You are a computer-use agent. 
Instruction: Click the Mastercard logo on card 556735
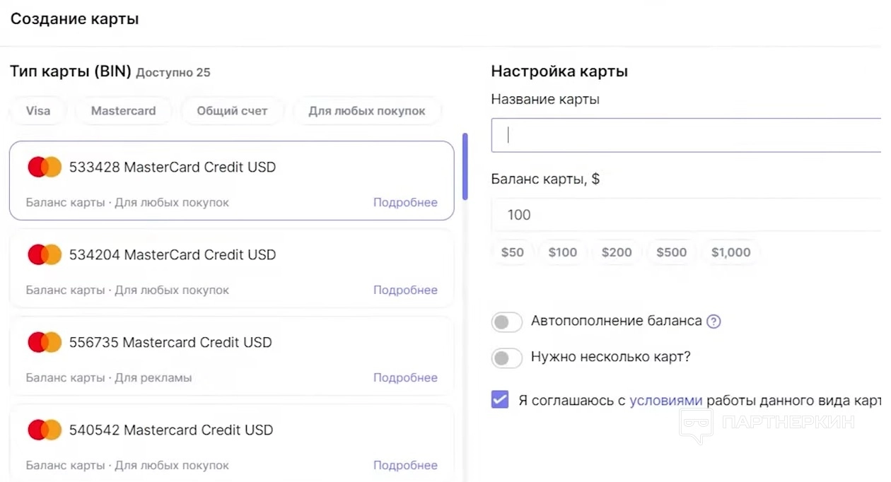tap(45, 342)
